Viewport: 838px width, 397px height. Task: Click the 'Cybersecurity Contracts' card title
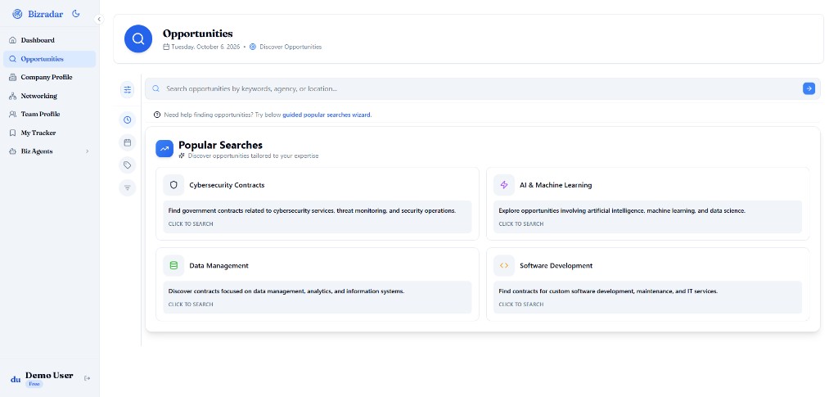coord(228,185)
